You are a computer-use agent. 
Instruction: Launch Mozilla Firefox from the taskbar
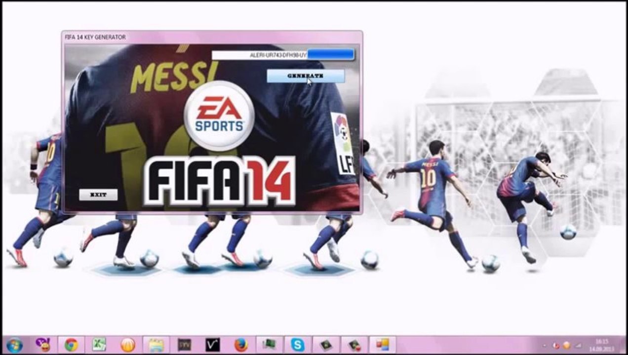(x=241, y=345)
